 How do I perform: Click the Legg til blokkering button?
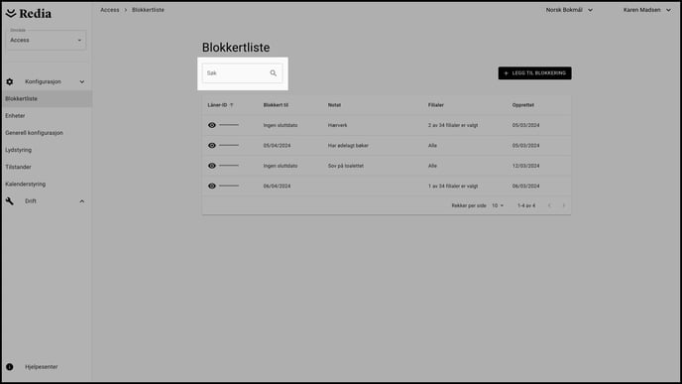pos(534,73)
